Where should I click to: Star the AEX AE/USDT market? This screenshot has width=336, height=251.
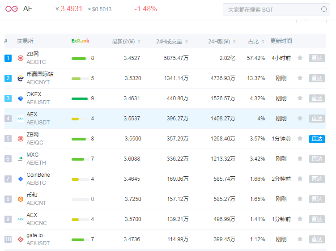(x=300, y=118)
